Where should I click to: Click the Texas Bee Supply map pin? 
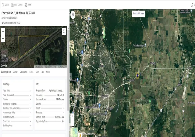(145, 45)
